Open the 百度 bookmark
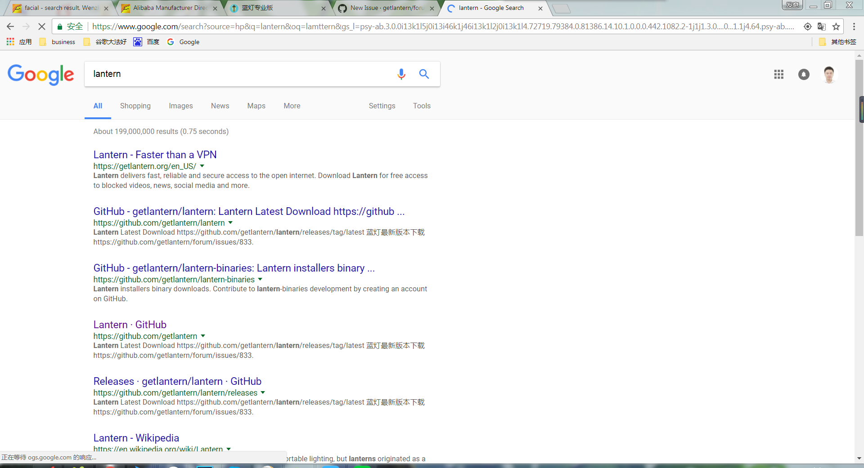The image size is (864, 468). 146,42
